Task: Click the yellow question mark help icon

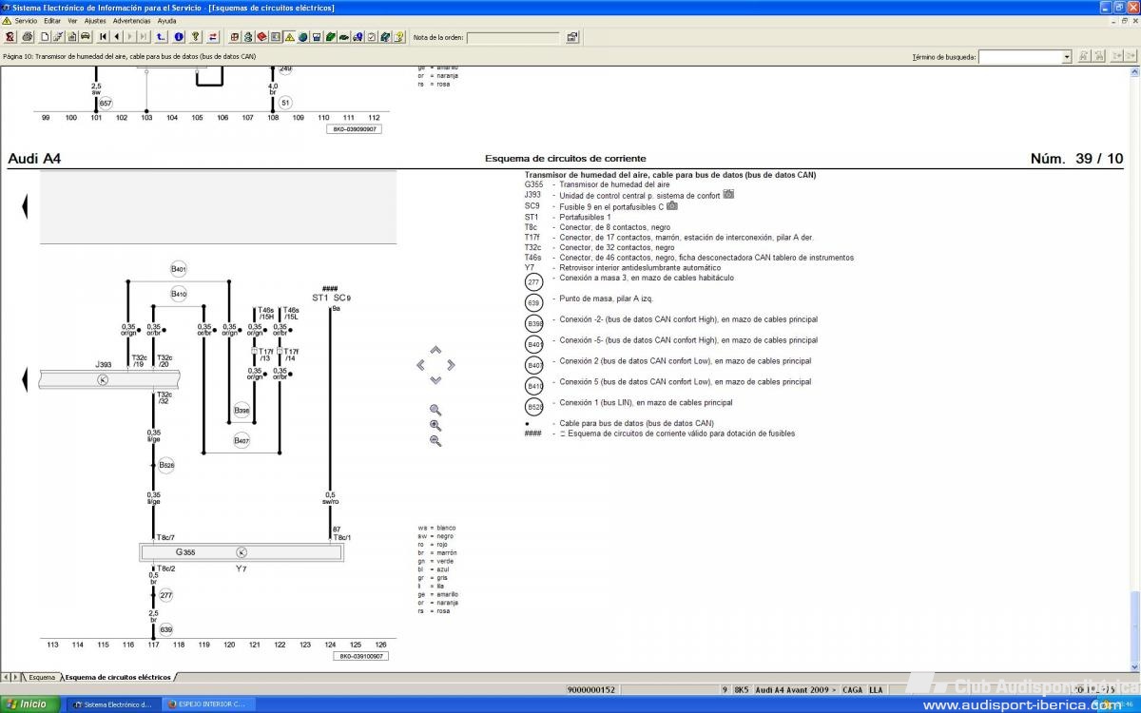Action: [x=196, y=37]
